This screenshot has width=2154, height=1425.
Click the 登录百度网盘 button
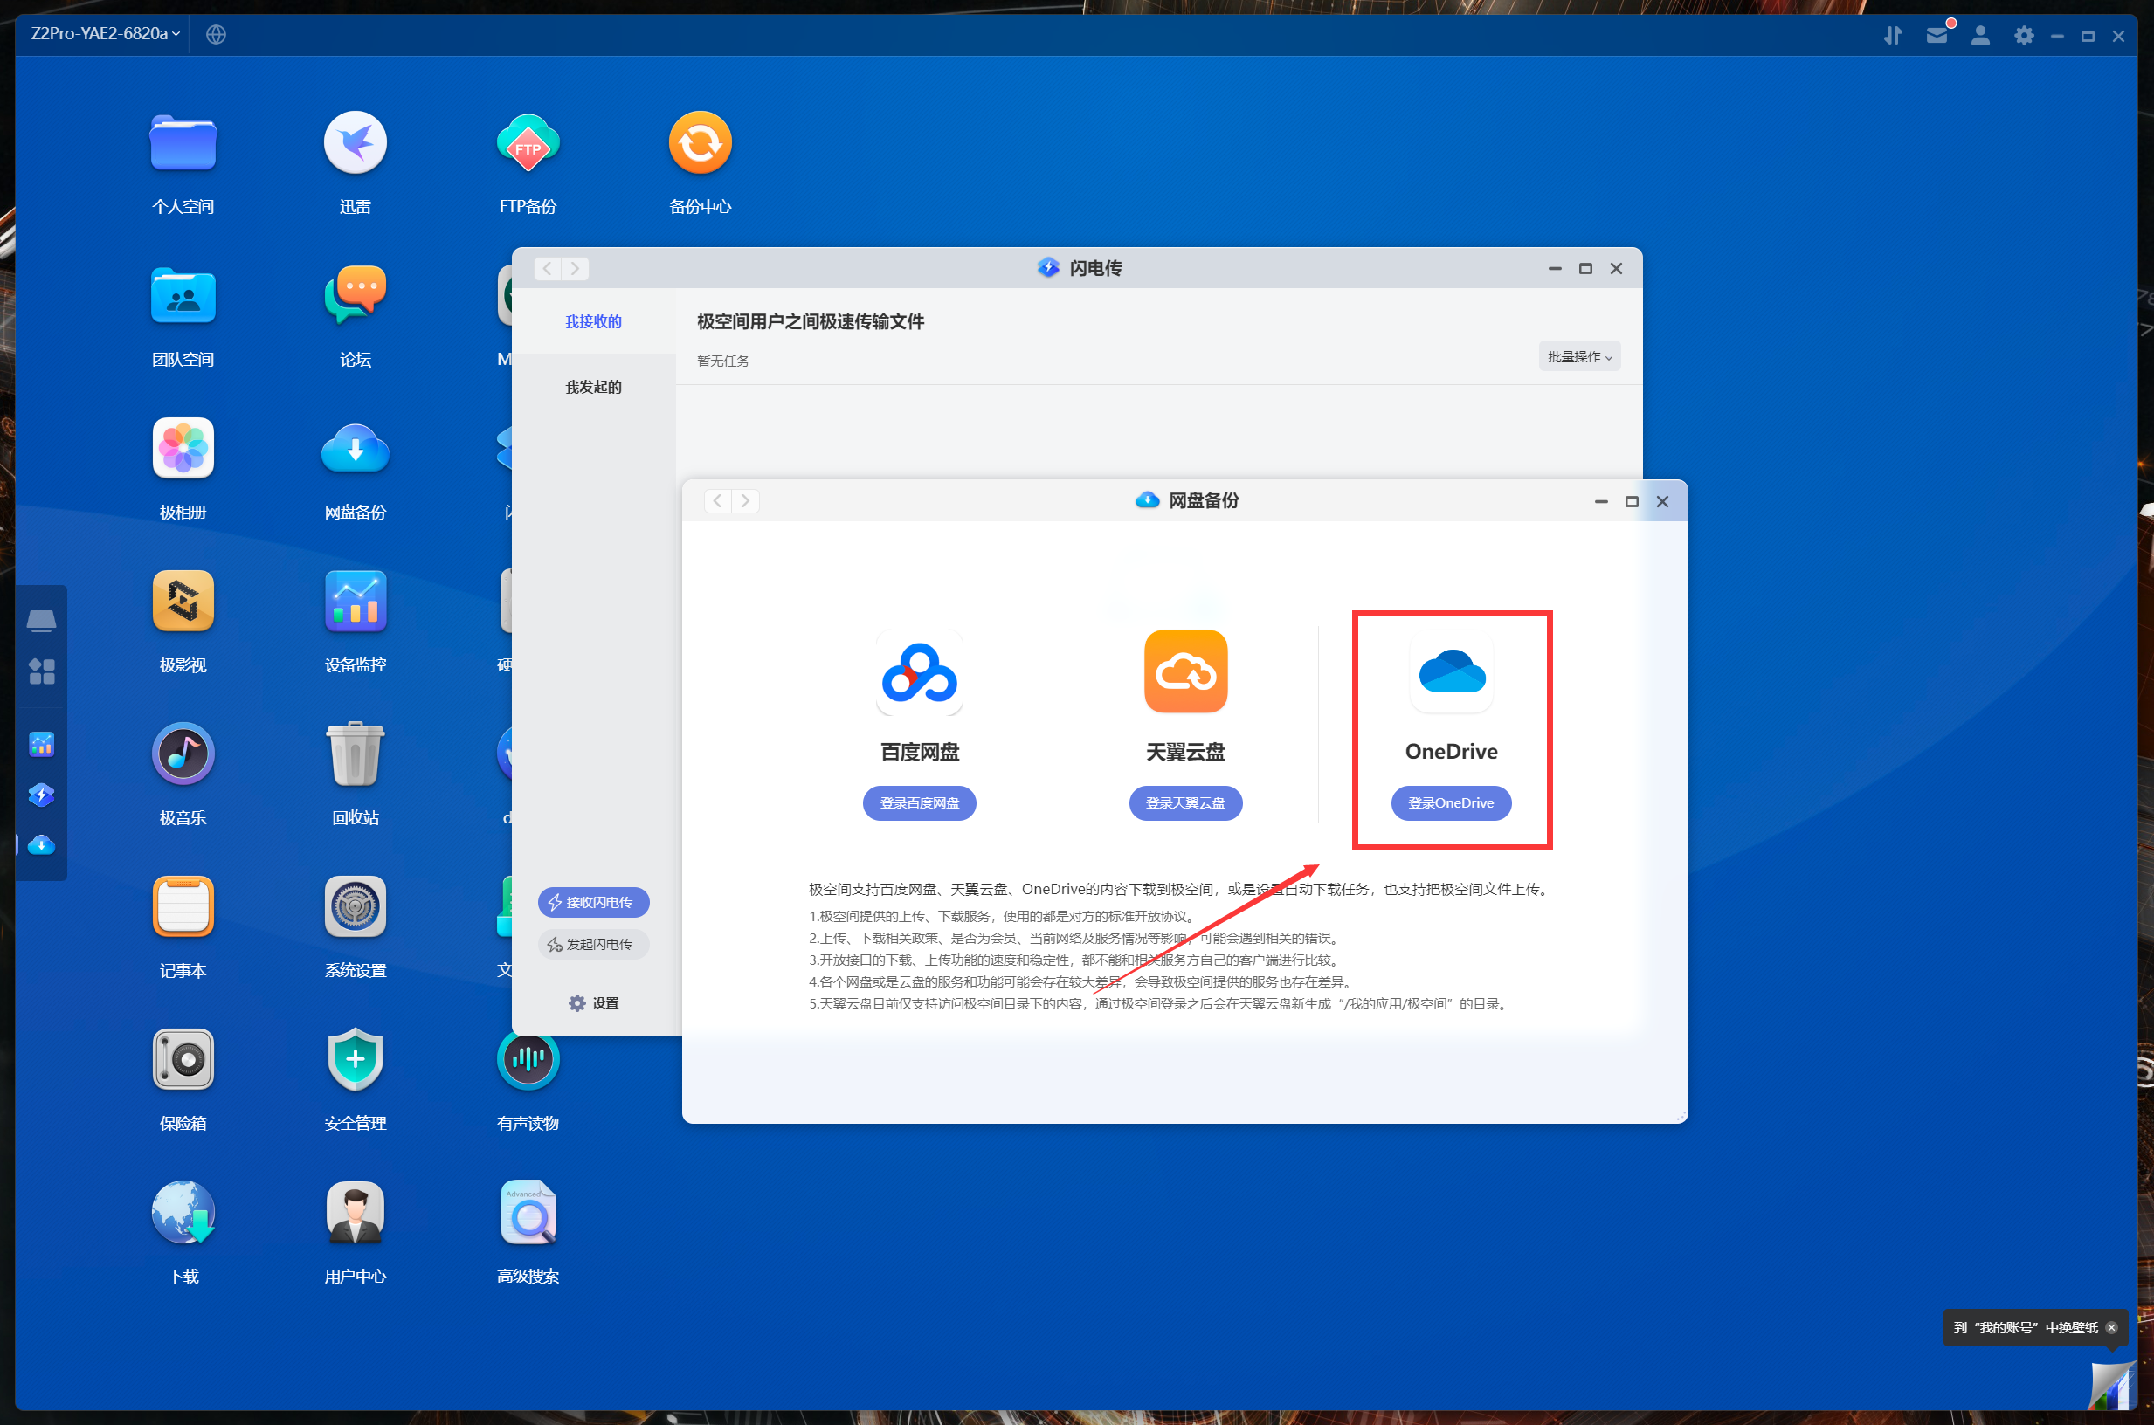pos(919,803)
